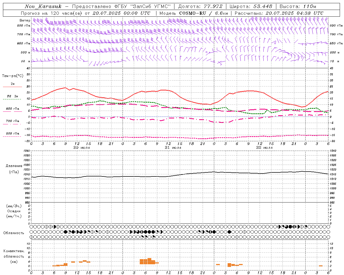Click the station name Nov_Karasuk in the title
The width and height of the screenshot is (344, 275).
point(43,6)
